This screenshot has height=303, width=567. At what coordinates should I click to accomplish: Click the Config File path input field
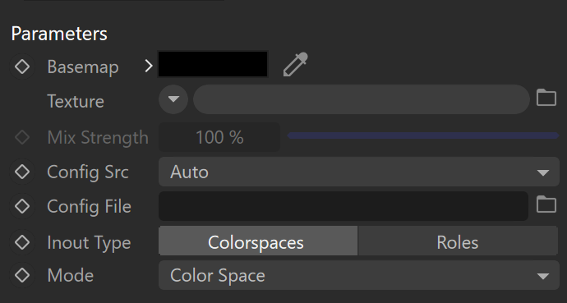(x=343, y=206)
